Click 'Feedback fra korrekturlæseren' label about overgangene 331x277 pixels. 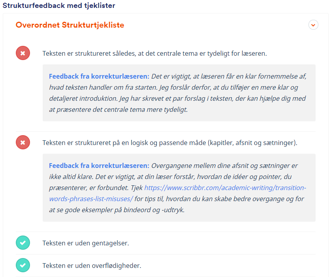[99, 166]
